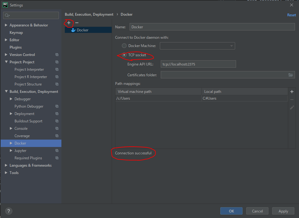Edit the selected path mapping pencil
The height and width of the screenshot is (218, 299).
coord(292,108)
